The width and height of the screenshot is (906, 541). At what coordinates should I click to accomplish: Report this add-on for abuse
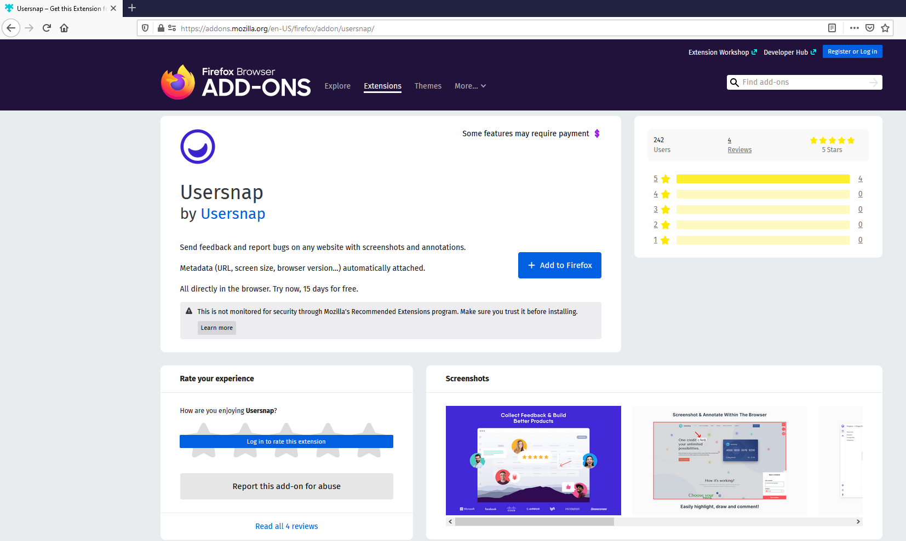pyautogui.click(x=286, y=486)
